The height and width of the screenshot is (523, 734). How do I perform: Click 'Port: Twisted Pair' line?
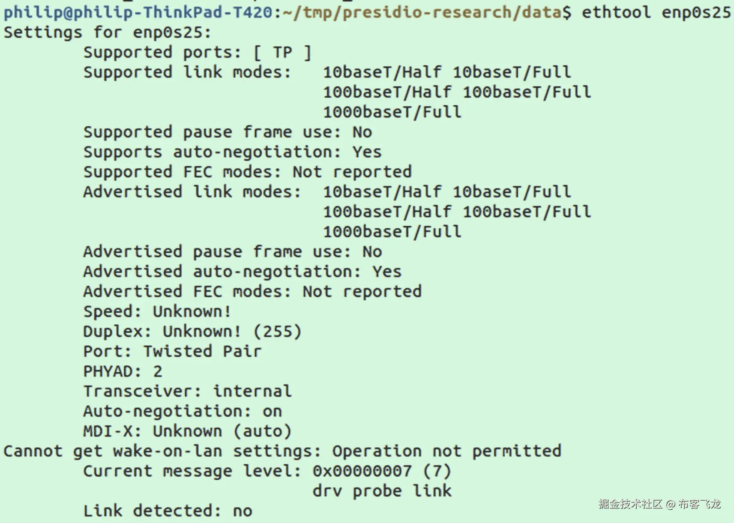click(172, 352)
